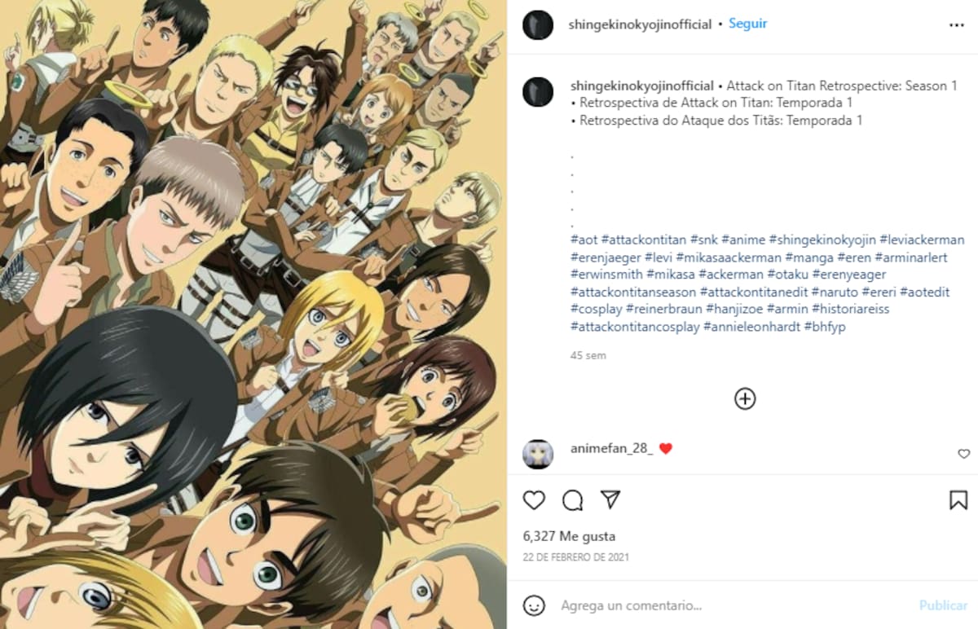The height and width of the screenshot is (629, 978).
Task: Share the post via paper plane icon
Action: point(610,499)
